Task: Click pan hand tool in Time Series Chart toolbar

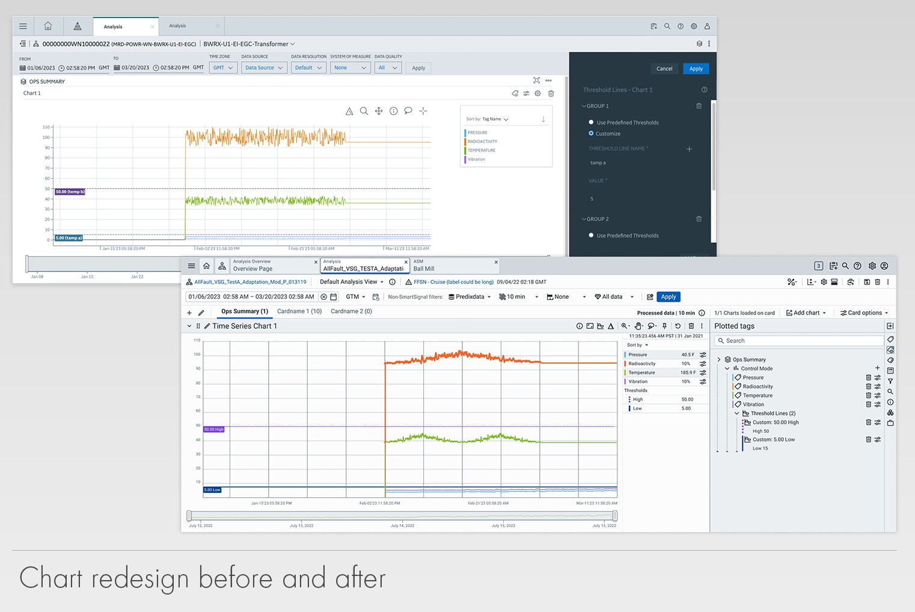Action: [x=638, y=326]
